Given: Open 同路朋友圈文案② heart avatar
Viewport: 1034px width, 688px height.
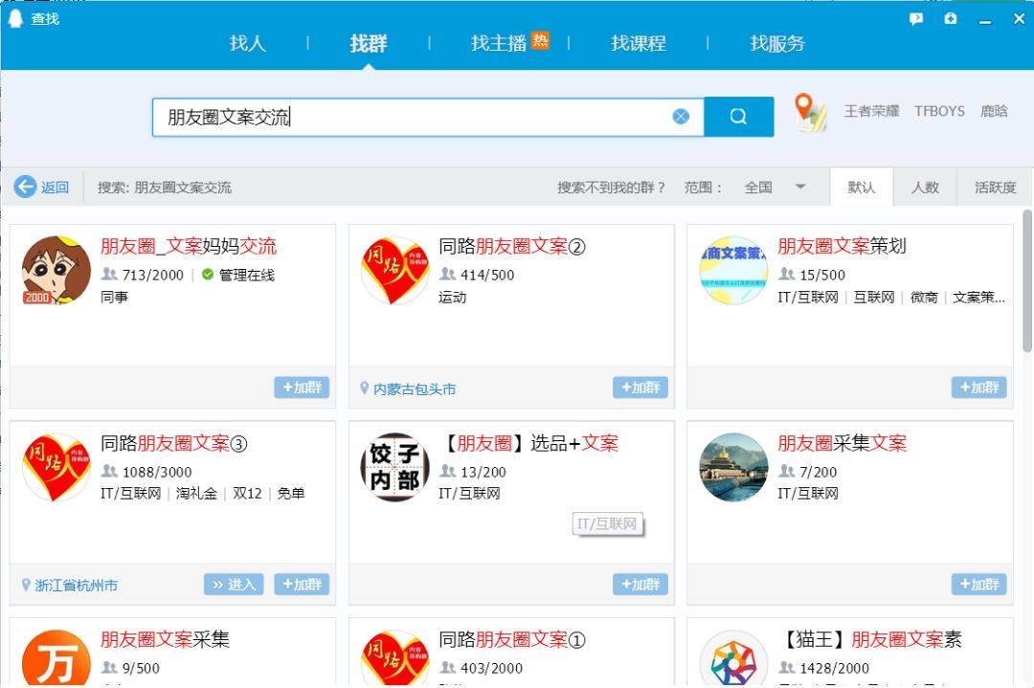Looking at the screenshot, I should coord(395,270).
